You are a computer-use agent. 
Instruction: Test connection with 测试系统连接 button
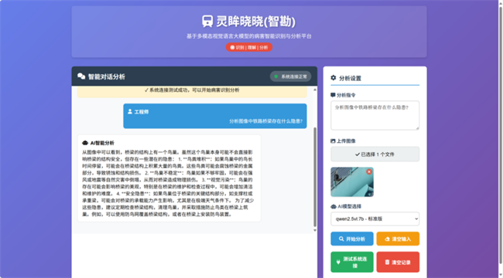click(352, 262)
